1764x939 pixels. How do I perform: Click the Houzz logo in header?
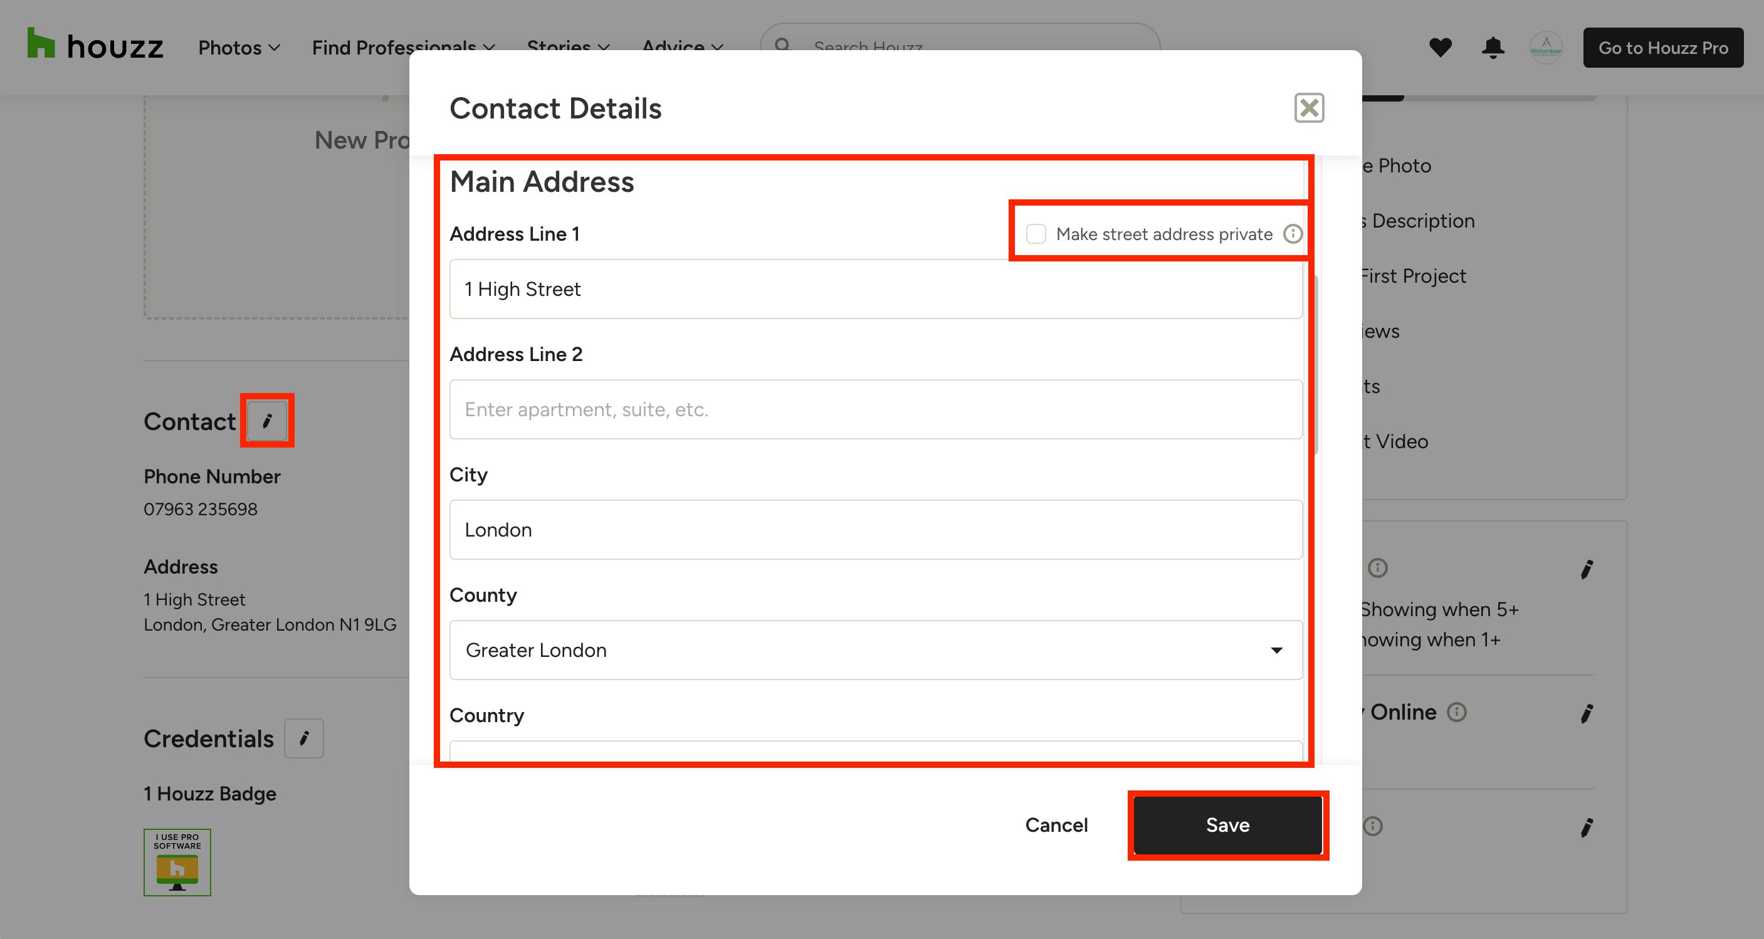coord(95,45)
